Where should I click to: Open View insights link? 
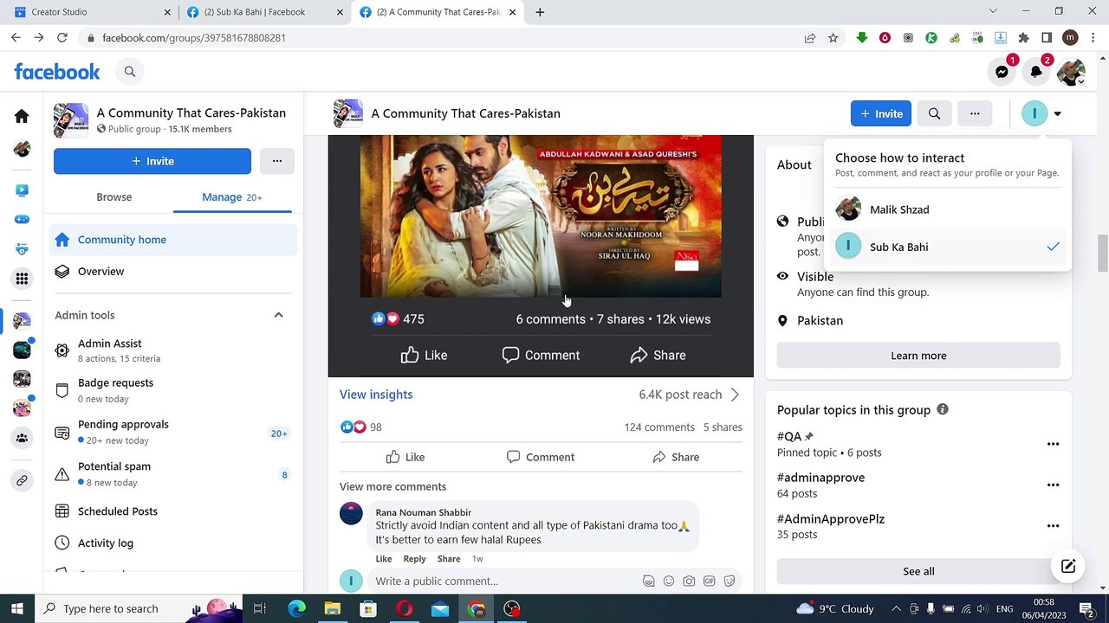[376, 395]
